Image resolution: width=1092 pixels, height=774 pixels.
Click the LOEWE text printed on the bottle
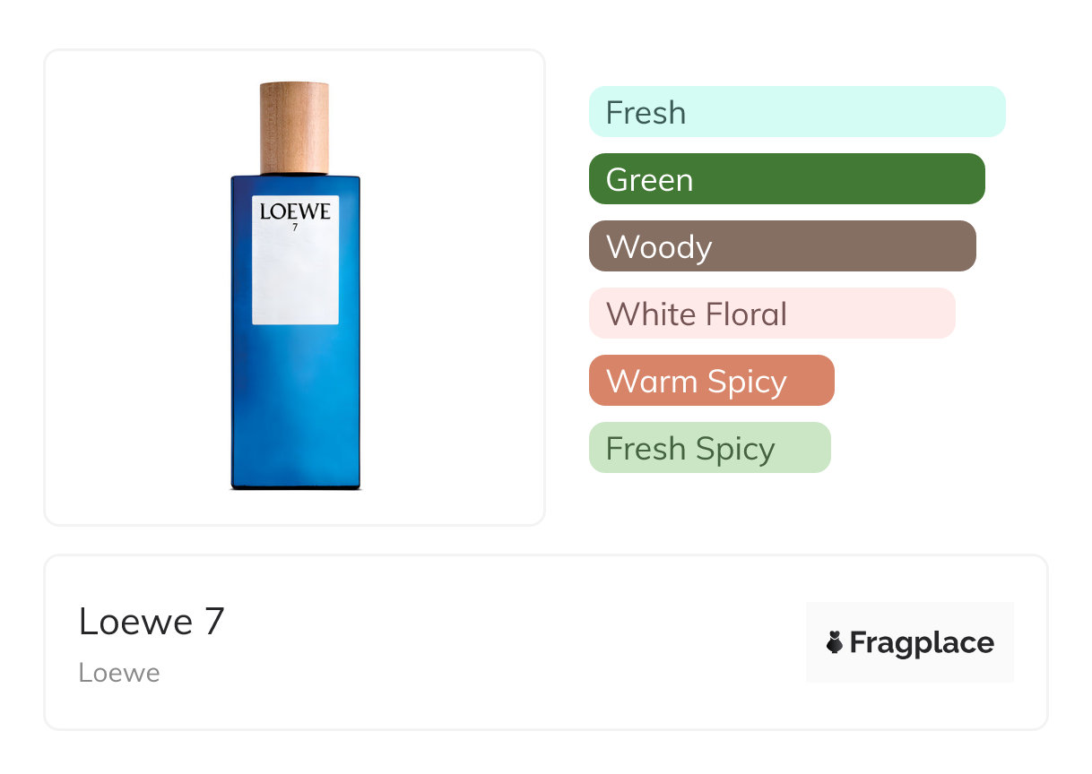click(x=295, y=212)
